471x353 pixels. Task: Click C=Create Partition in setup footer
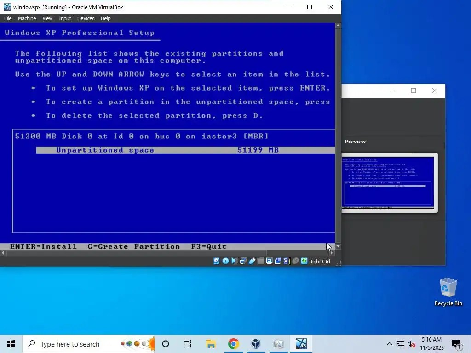point(134,246)
